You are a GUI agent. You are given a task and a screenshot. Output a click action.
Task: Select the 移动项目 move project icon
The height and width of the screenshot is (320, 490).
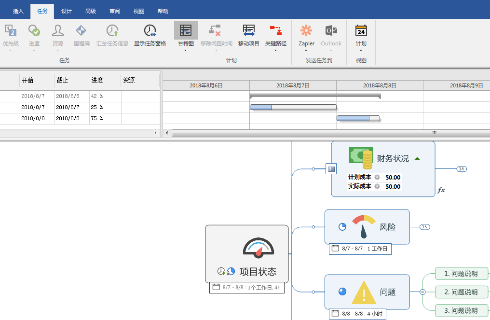pyautogui.click(x=248, y=30)
